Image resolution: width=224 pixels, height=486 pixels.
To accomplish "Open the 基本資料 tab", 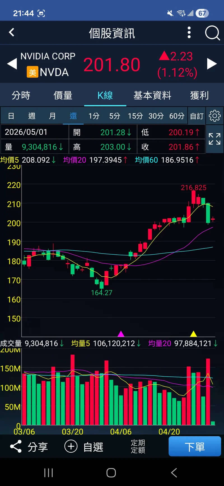I will [152, 95].
